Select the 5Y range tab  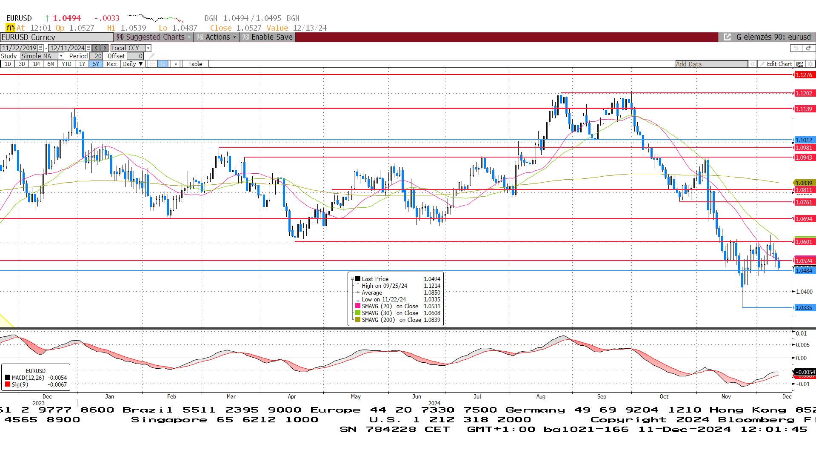96,64
